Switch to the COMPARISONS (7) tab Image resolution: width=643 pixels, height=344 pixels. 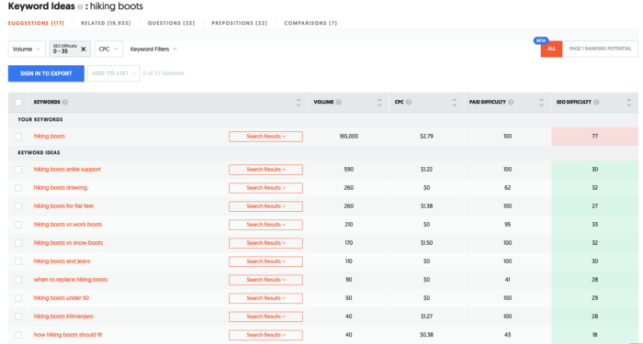310,23
